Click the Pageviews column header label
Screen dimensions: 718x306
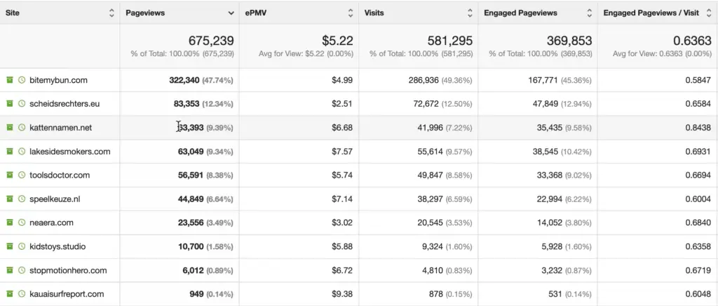145,13
